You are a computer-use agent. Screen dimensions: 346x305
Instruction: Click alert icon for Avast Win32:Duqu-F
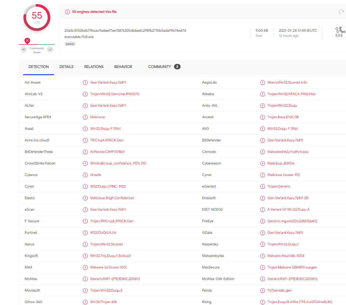[85, 129]
